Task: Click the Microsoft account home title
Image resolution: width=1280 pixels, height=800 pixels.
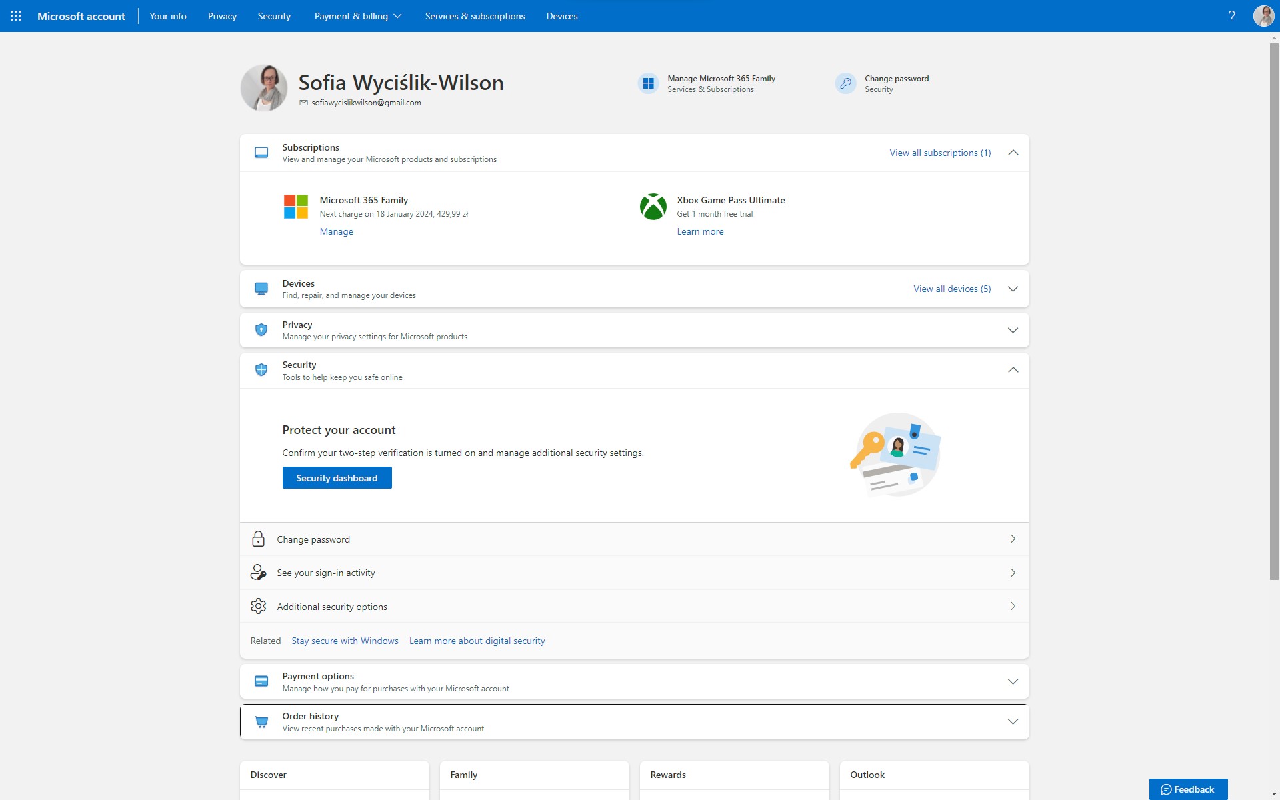Action: (x=81, y=16)
